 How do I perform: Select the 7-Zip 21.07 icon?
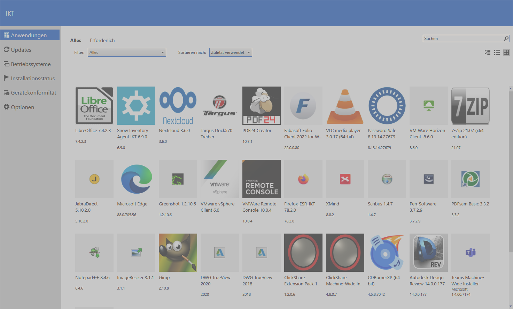click(471, 106)
